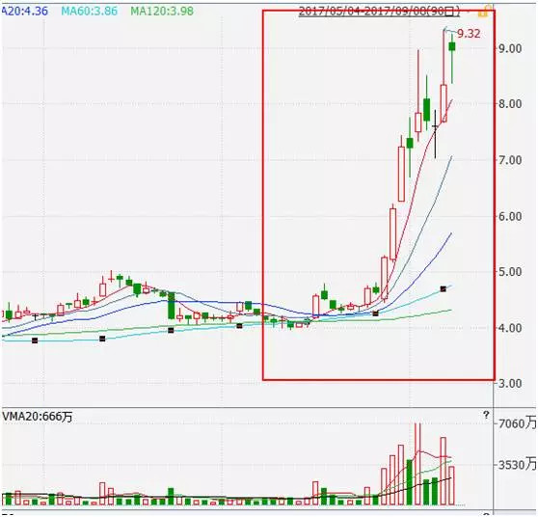538x517 pixels.
Task: Click the 3.00 price axis label
Action: pos(510,383)
